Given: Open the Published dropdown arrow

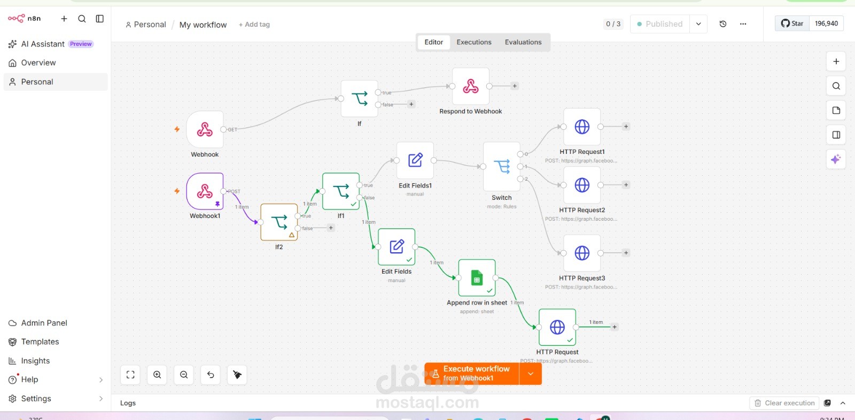Looking at the screenshot, I should point(698,24).
